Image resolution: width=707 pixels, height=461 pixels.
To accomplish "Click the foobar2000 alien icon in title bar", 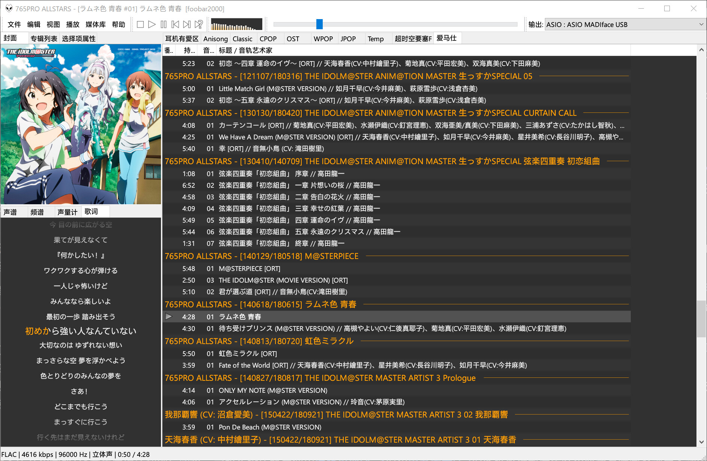I will 9,8.
